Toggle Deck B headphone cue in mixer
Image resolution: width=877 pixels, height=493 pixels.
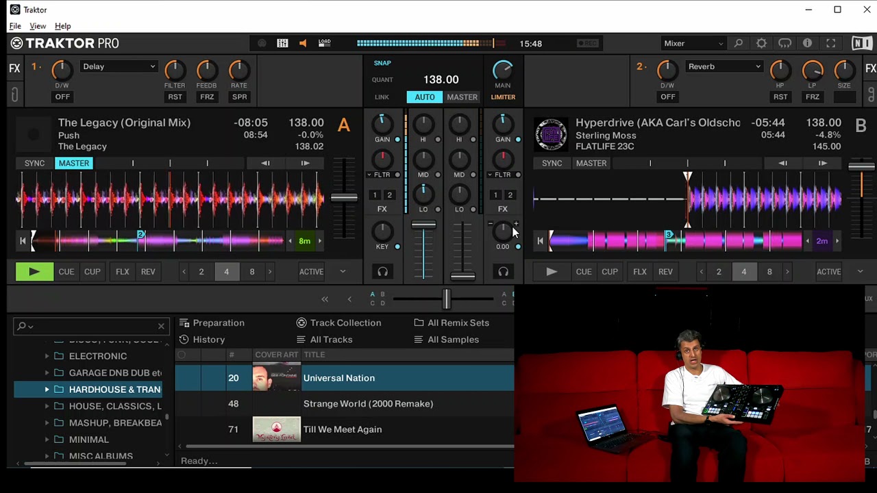(x=503, y=272)
